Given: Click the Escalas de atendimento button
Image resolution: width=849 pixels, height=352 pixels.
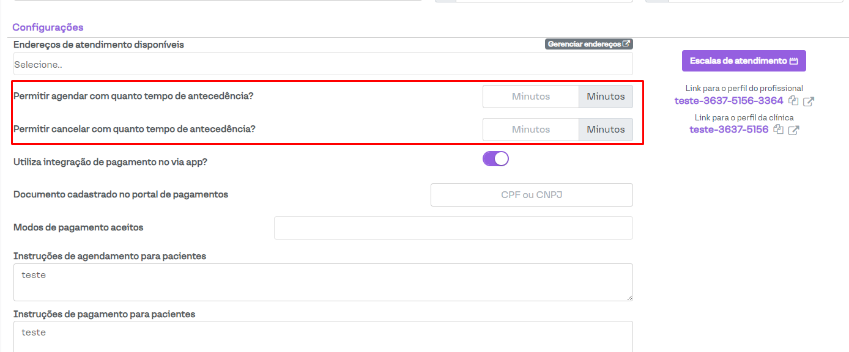Looking at the screenshot, I should (x=744, y=61).
